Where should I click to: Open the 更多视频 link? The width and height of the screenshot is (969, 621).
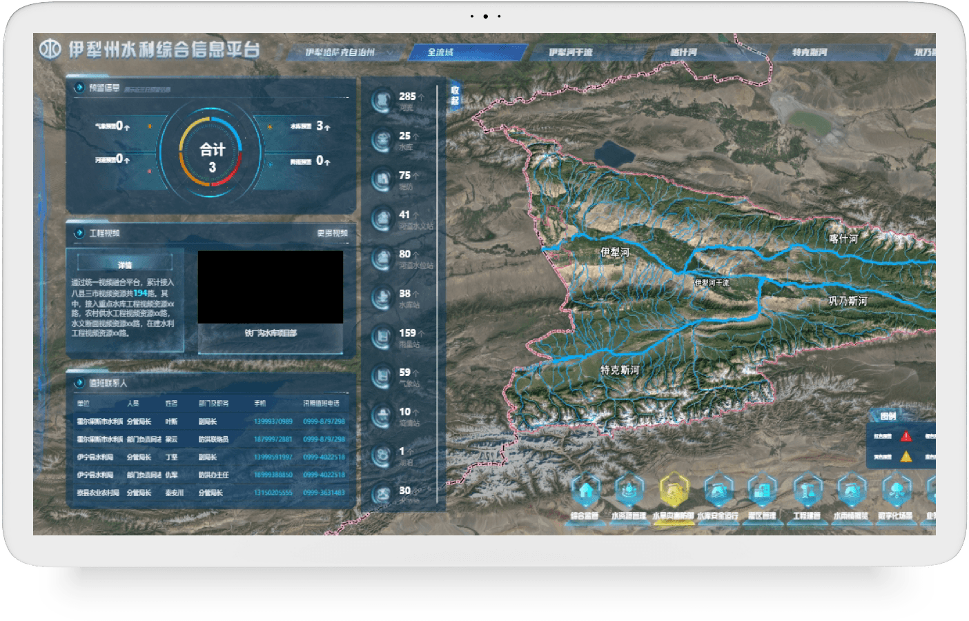[333, 233]
